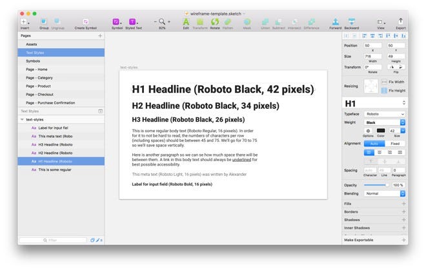426x270 pixels.
Task: Open the Weight dropdown showing Black
Action: (385, 122)
